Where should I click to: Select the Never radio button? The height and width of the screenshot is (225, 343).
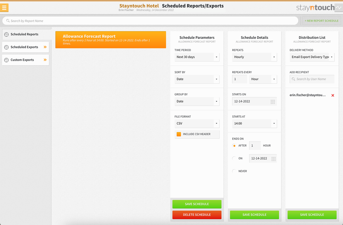pos(234,171)
